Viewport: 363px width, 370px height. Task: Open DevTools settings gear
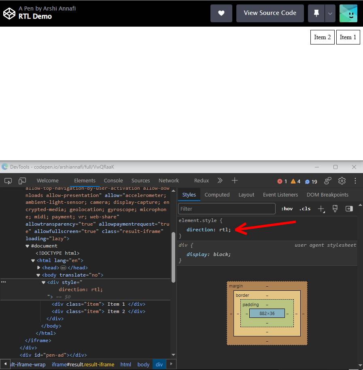pos(342,181)
